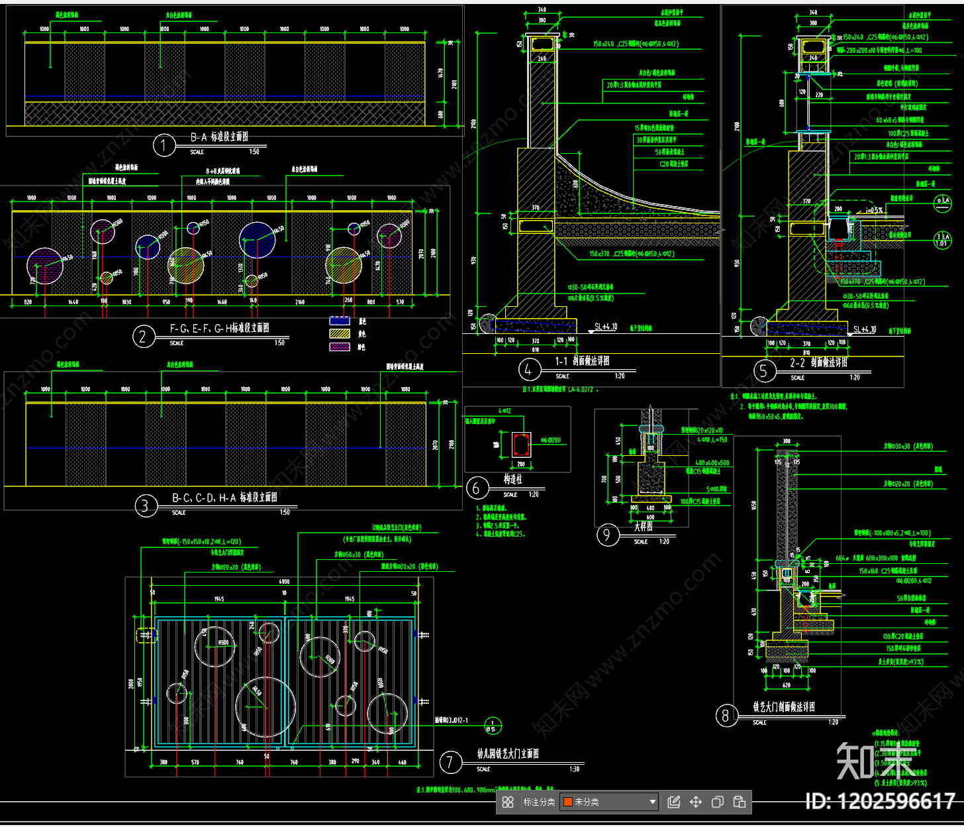Click the yellow hatch legend swatch

point(340,334)
